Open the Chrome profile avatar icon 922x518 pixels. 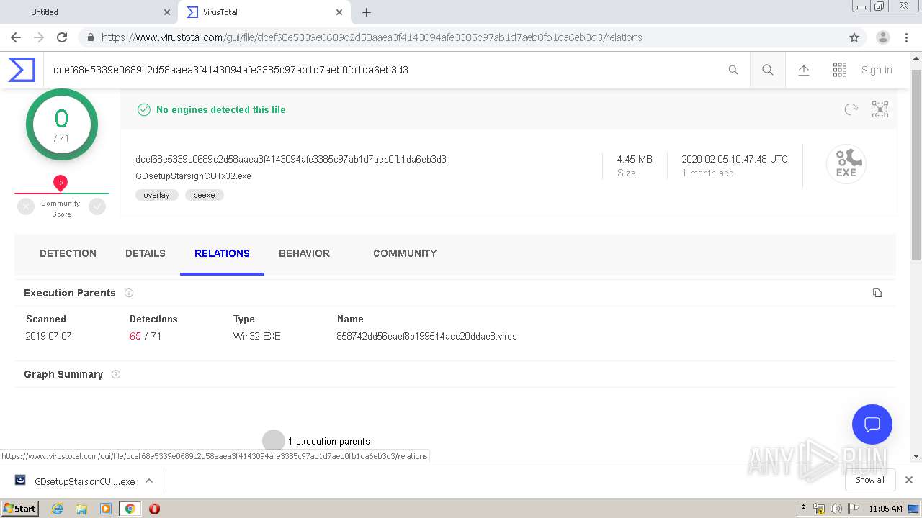(x=883, y=37)
